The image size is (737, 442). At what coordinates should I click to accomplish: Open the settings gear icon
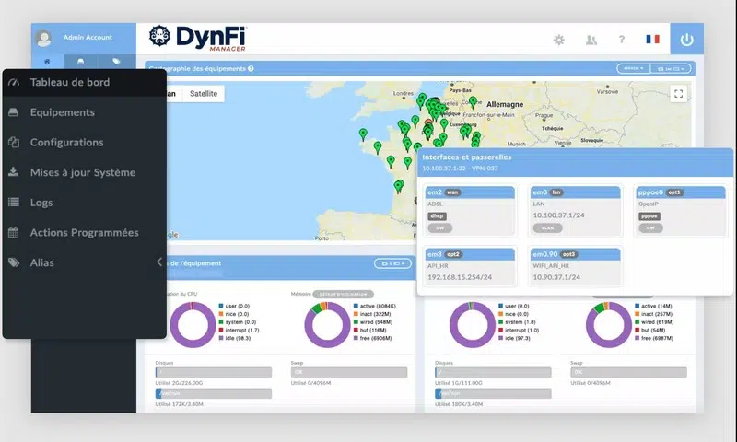558,40
